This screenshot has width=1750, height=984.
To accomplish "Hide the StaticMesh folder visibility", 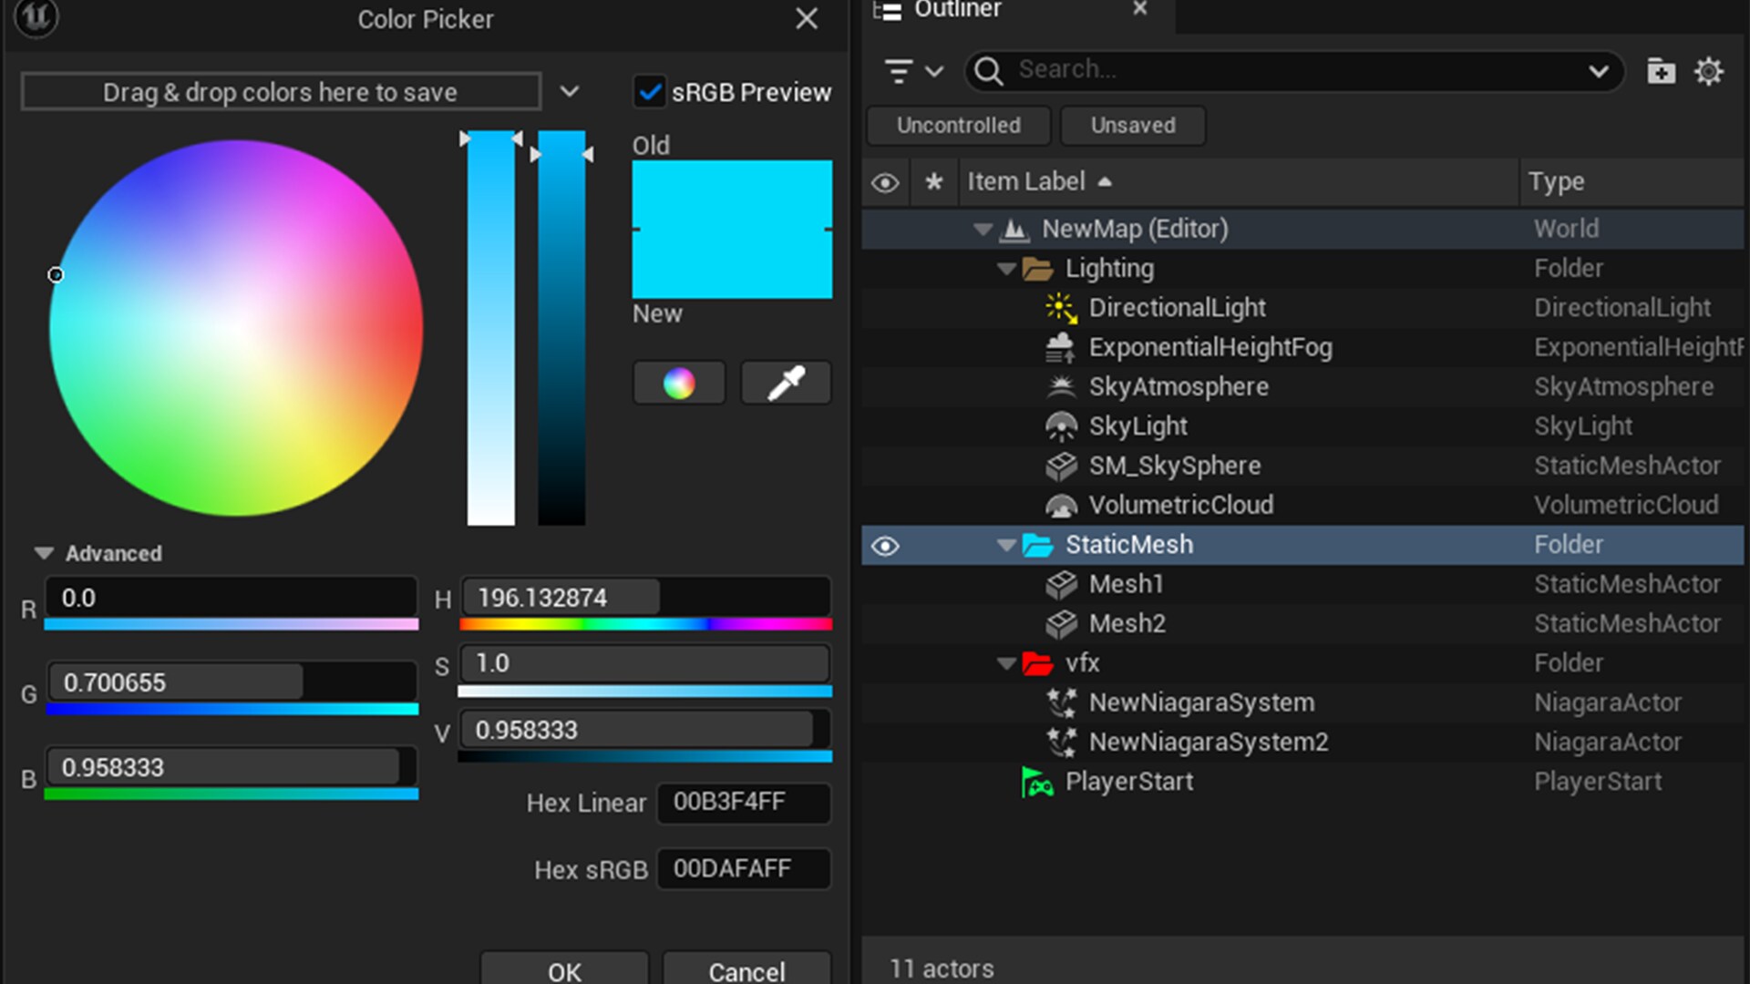I will click(x=885, y=545).
